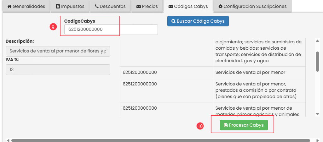Click the home icon on Generalidades tab
This screenshot has height=142, width=323.
pos(9,6)
